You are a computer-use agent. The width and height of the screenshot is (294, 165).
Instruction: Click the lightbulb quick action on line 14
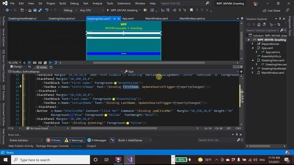pyautogui.click(x=20, y=87)
